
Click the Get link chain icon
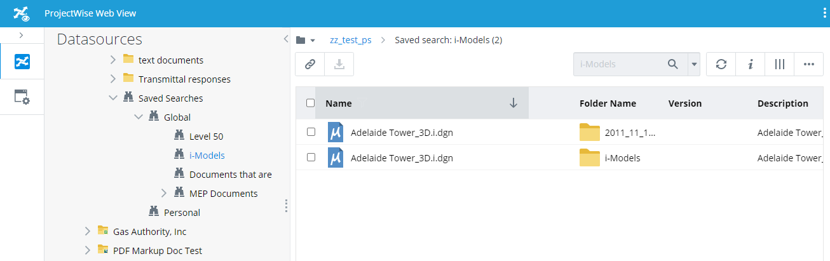(310, 64)
